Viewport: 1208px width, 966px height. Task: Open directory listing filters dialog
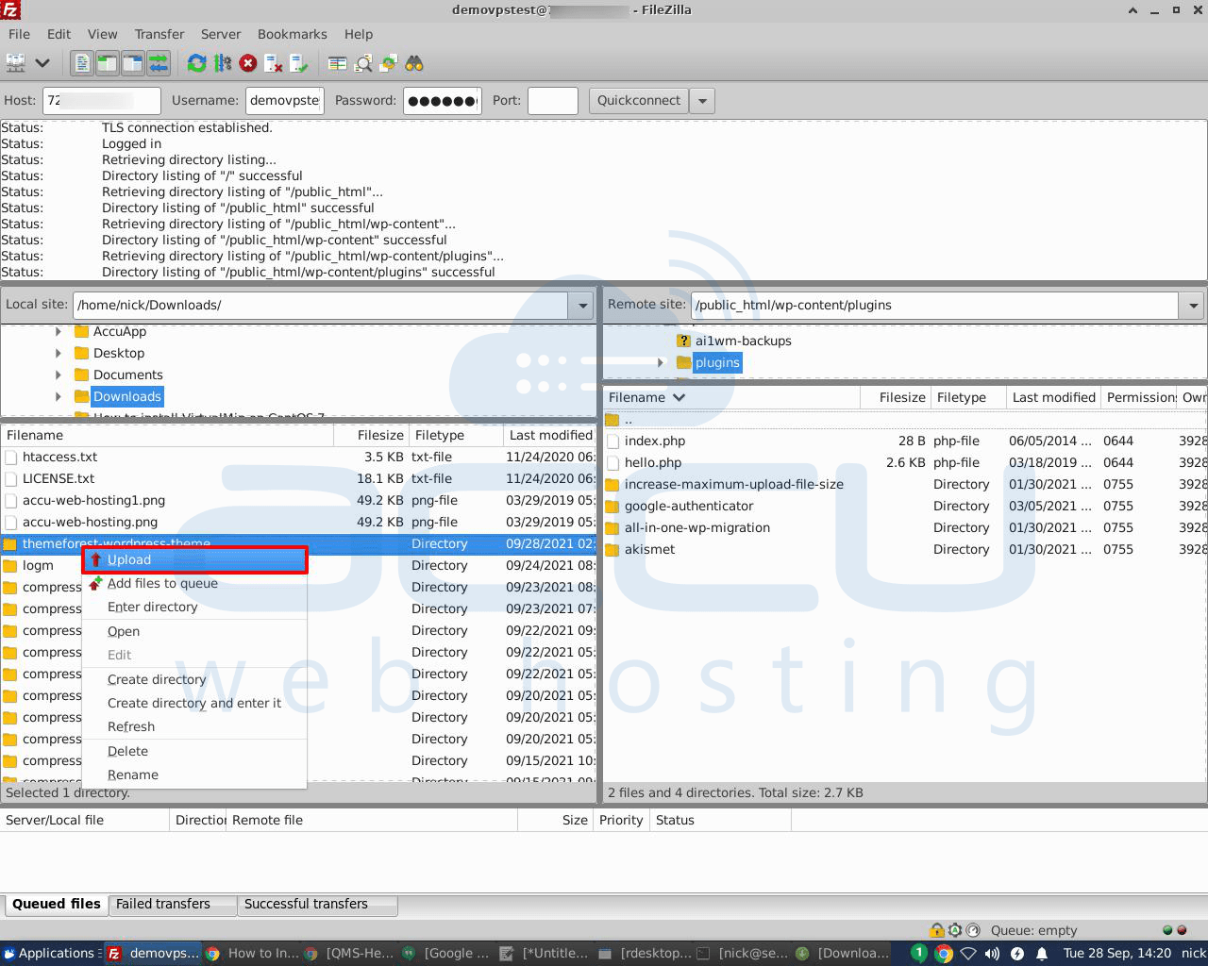(x=337, y=63)
